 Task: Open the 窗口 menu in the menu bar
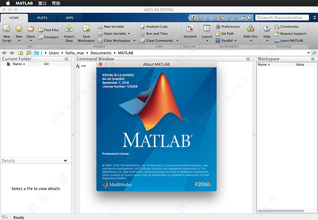[x=42, y=3]
